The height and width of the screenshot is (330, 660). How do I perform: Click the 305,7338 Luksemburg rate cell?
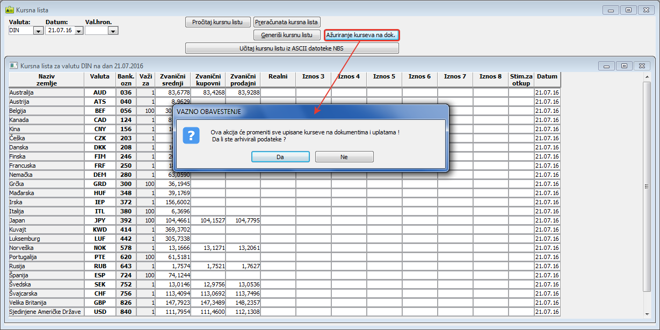[172, 239]
